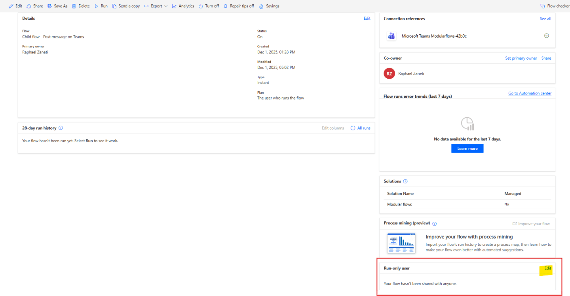Run the flow using the play icon
Image resolution: width=570 pixels, height=296 pixels.
point(96,6)
